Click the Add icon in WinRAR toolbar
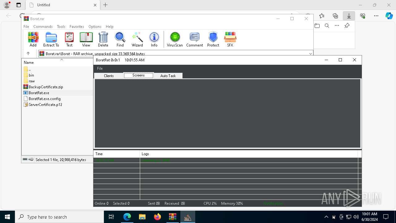 (x=33, y=39)
